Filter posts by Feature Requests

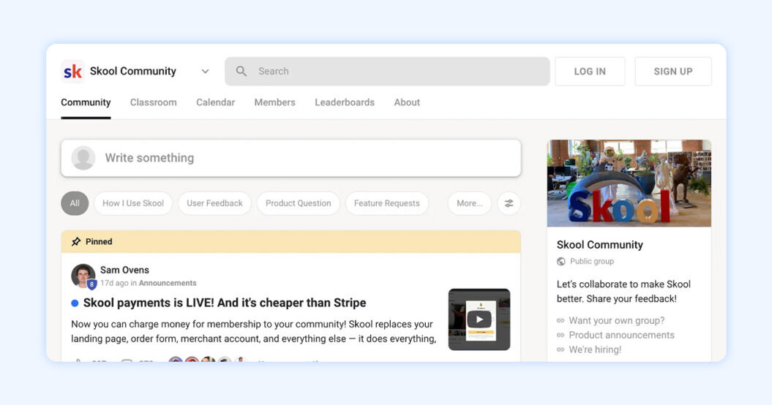(x=387, y=203)
